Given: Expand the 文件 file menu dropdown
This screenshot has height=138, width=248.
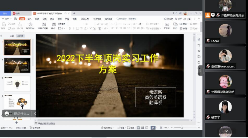Looking at the screenshot, I should coord(7,19).
